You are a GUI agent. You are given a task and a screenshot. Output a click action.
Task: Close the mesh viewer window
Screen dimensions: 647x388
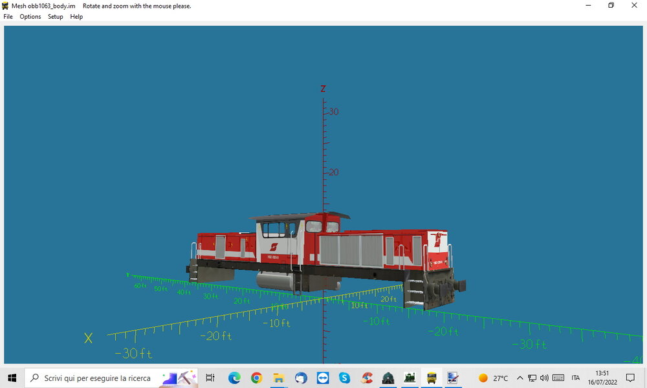634,5
